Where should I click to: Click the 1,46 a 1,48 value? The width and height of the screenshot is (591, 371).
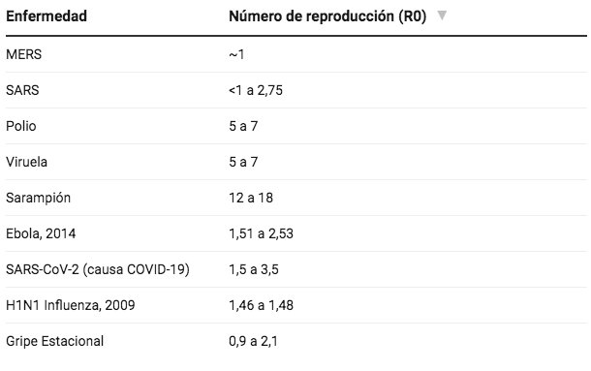coord(261,305)
